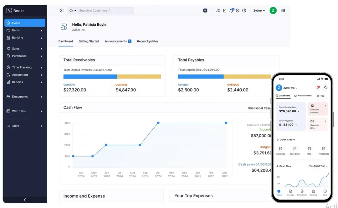Viewport: 338px width, 208px height.
Task: Click the receivables CURRENT amount $27,320.00
Action: pyautogui.click(x=74, y=90)
